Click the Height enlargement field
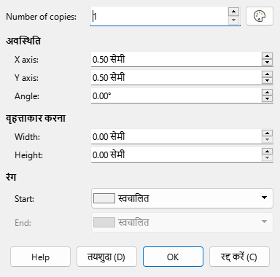Image resolution: width=280 pixels, height=277 pixels. (176, 155)
